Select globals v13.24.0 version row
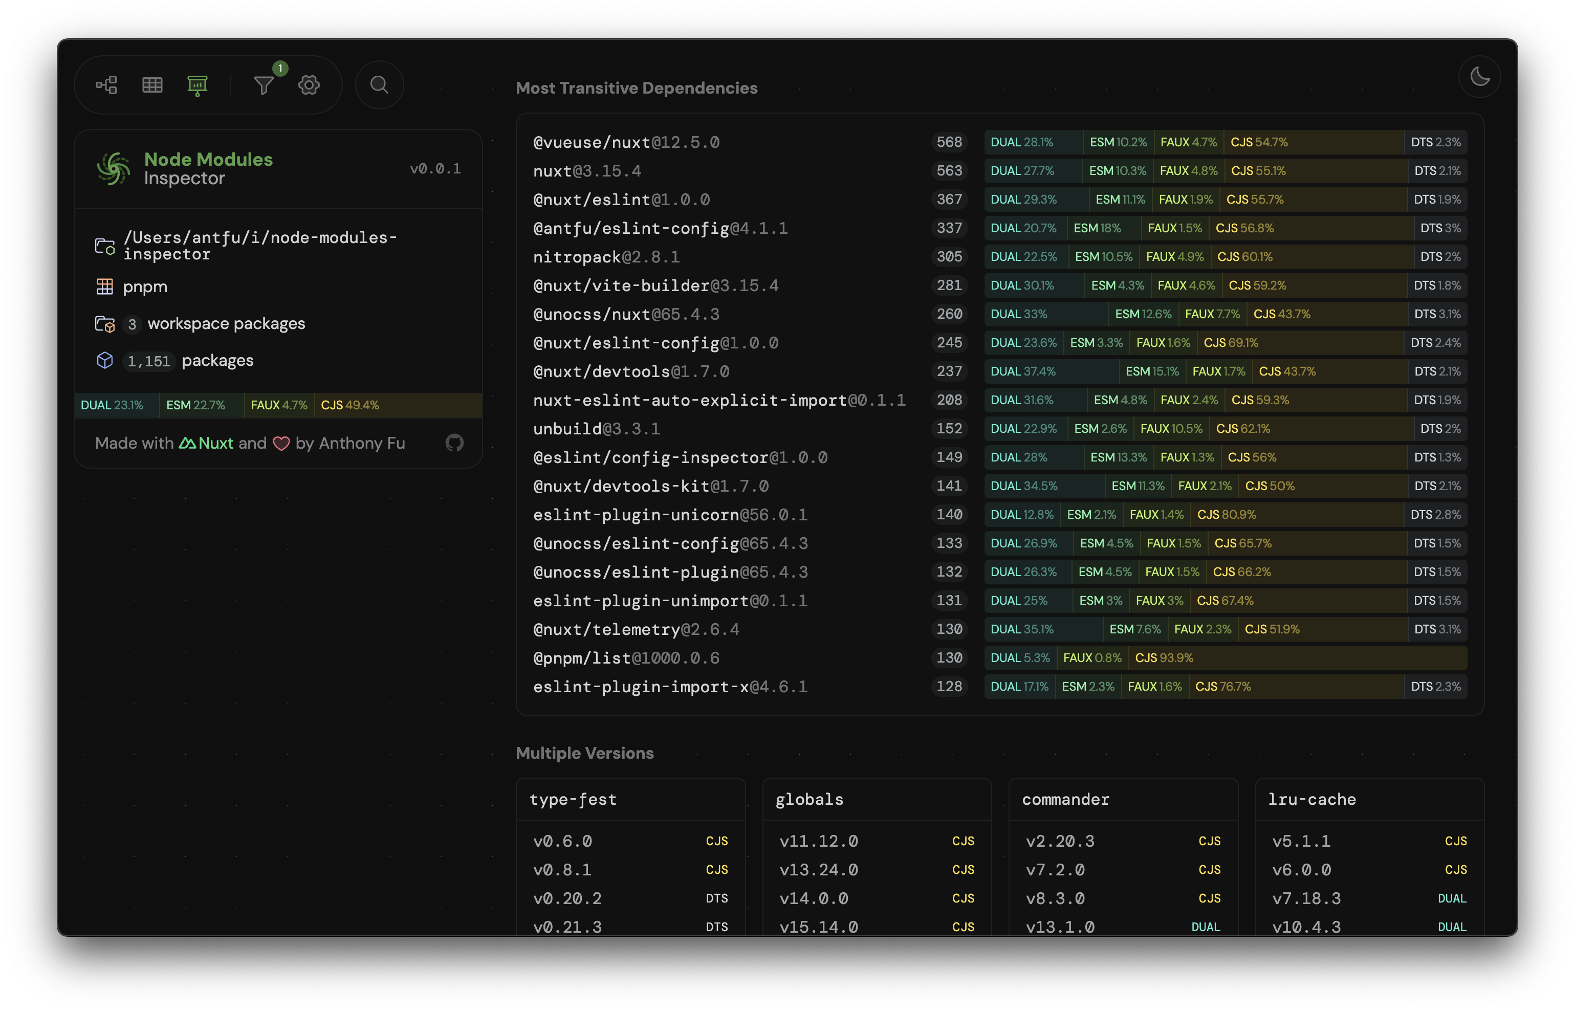 877,870
